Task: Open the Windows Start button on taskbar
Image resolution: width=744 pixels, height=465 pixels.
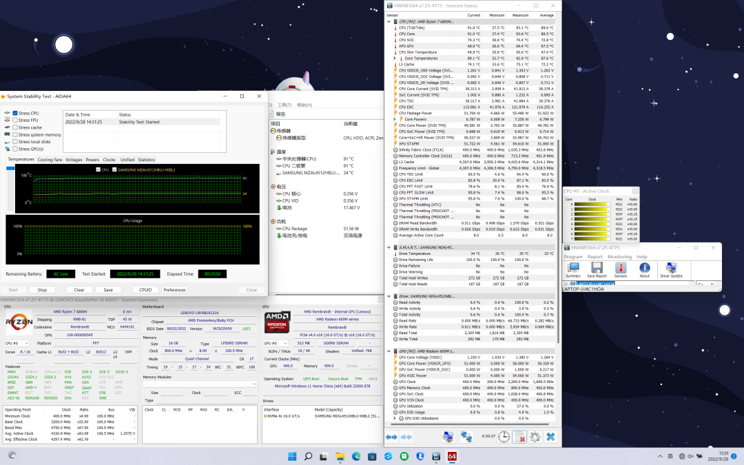Action: pos(292,456)
